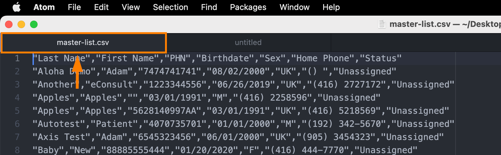This screenshot has width=501, height=155.
Task: Open the File menu
Action: [74, 7]
